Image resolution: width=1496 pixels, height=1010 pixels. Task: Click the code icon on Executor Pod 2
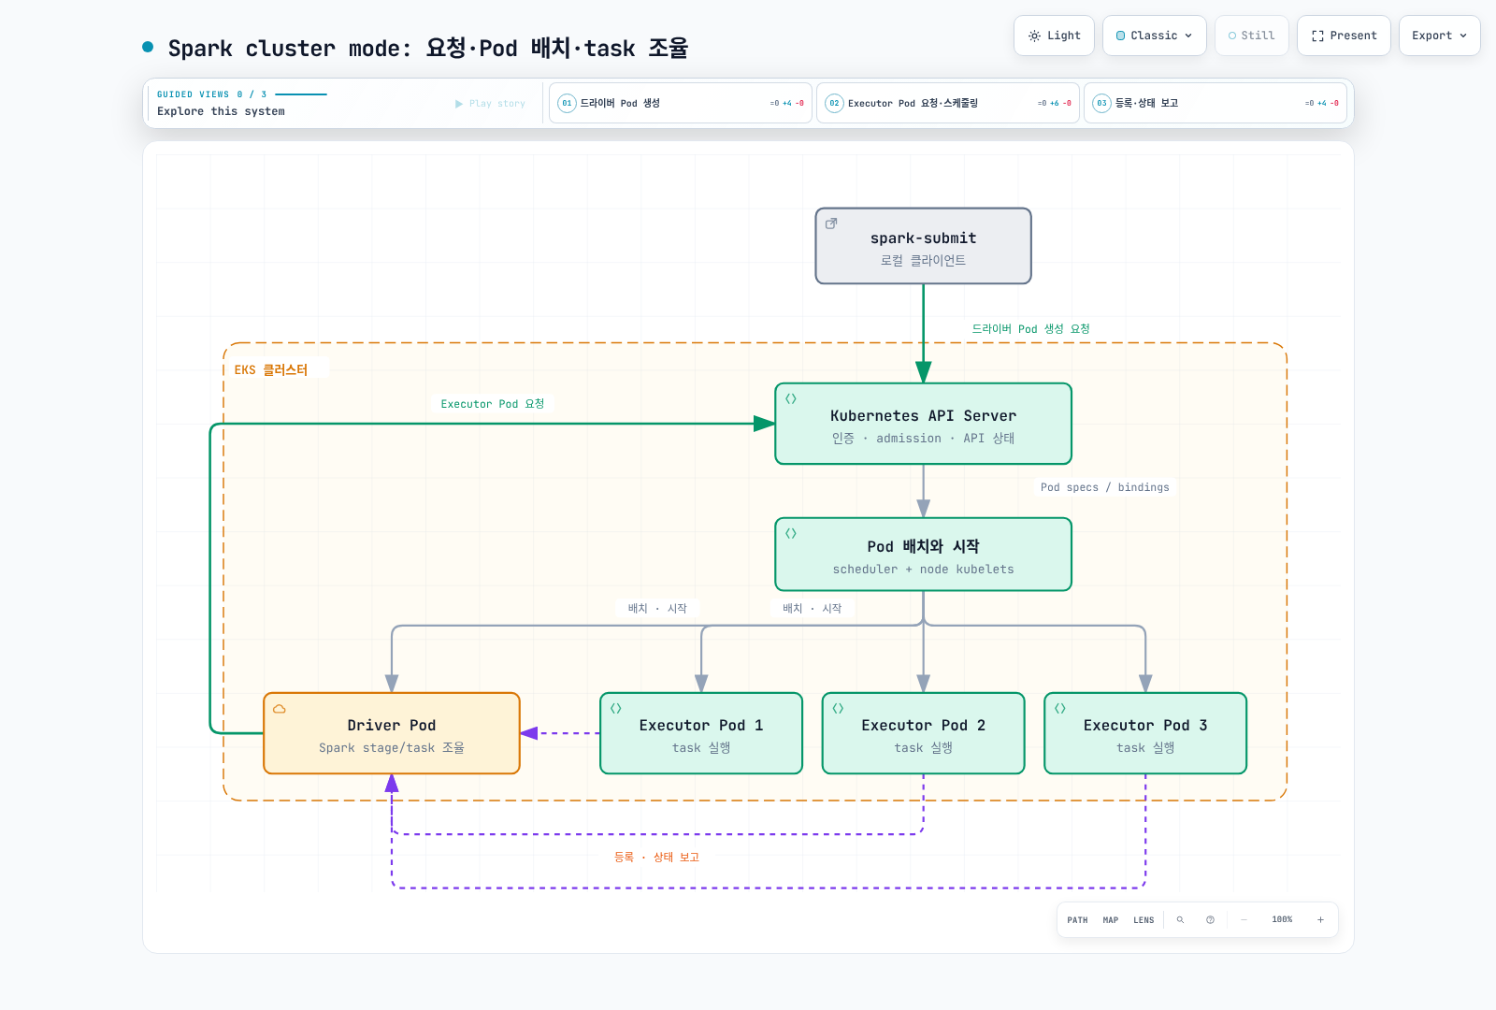tap(838, 708)
